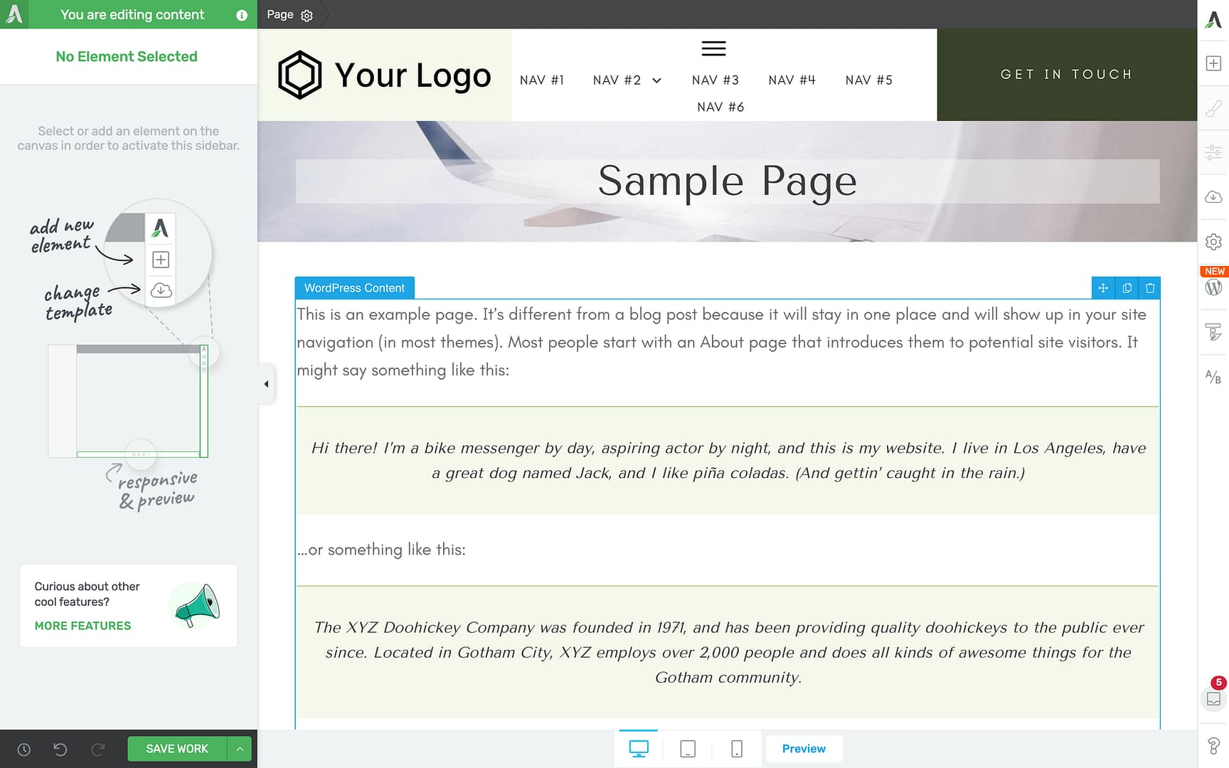Collapse the left sidebar panel
Screen dimensions: 1229x768
(x=266, y=384)
